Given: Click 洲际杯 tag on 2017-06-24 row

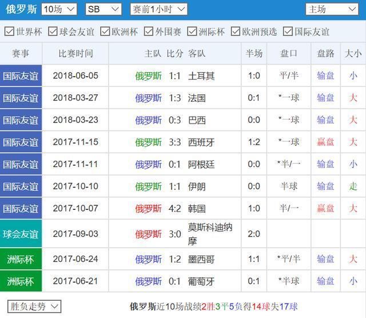Looking at the screenshot, I should 21,259.
